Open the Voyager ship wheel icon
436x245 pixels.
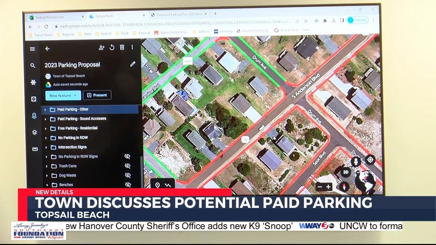pyautogui.click(x=33, y=82)
